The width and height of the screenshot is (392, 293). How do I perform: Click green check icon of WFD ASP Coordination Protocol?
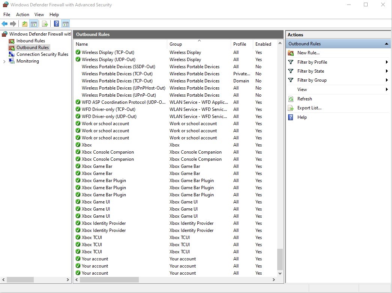click(x=78, y=102)
